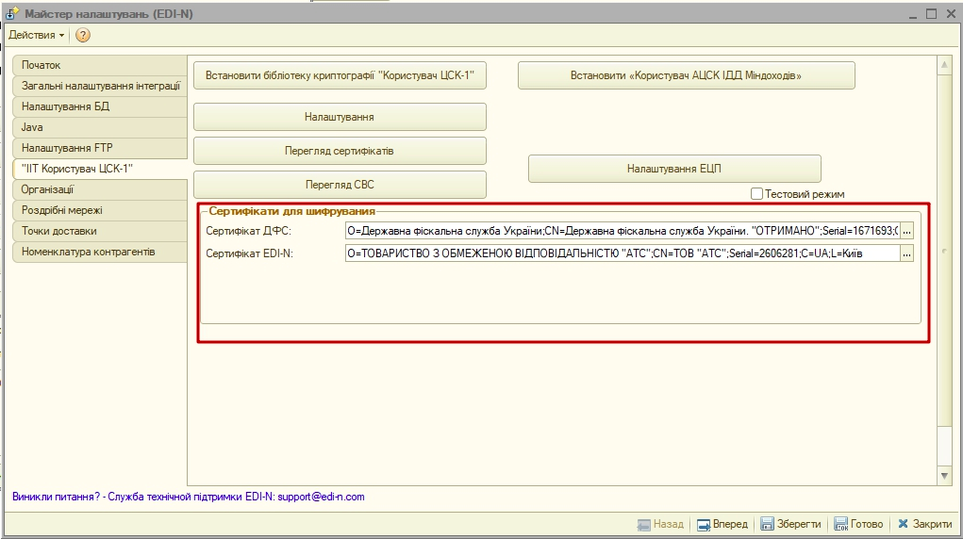
Task: Click the Сертифікат ДФС label
Action: [x=248, y=232]
